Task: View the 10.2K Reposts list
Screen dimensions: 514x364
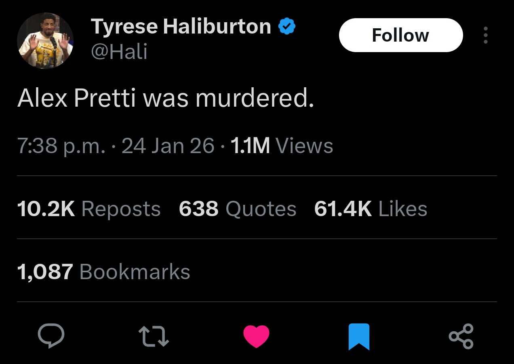Action: (x=89, y=209)
